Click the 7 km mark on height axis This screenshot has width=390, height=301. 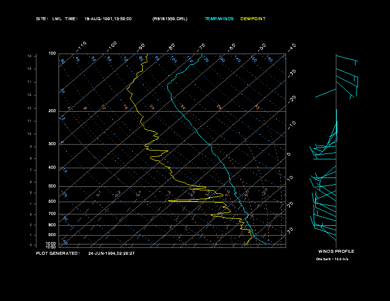[31, 170]
